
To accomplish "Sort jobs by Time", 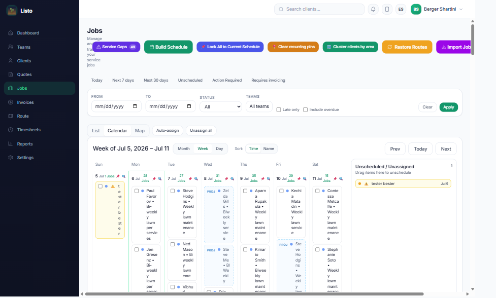I will pyautogui.click(x=253, y=148).
